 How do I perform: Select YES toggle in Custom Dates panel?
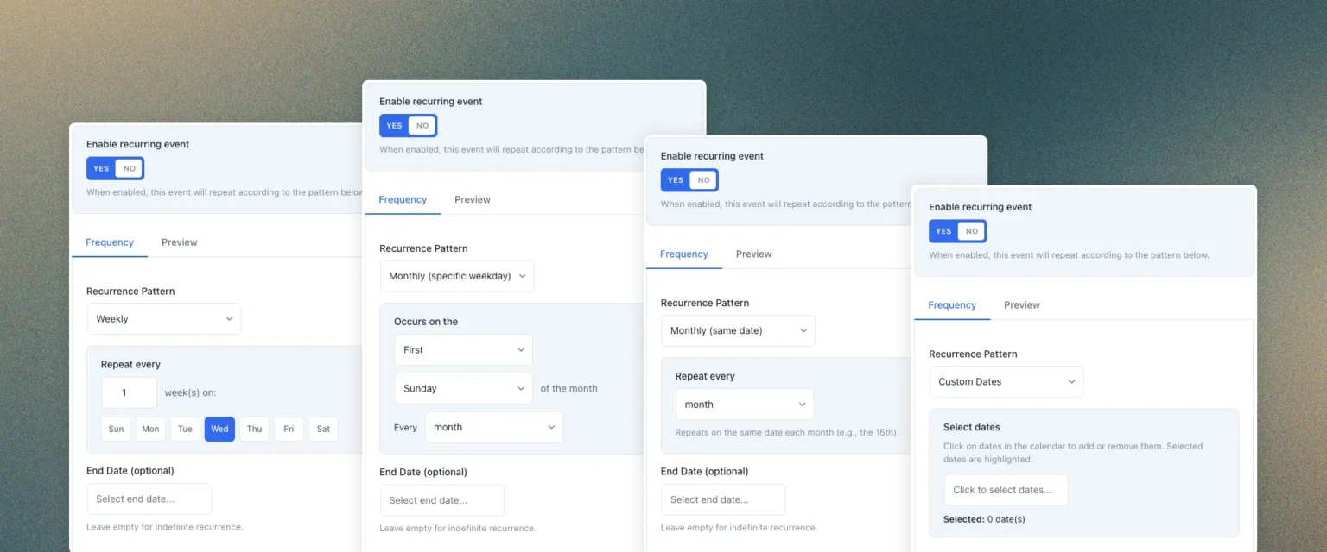944,231
